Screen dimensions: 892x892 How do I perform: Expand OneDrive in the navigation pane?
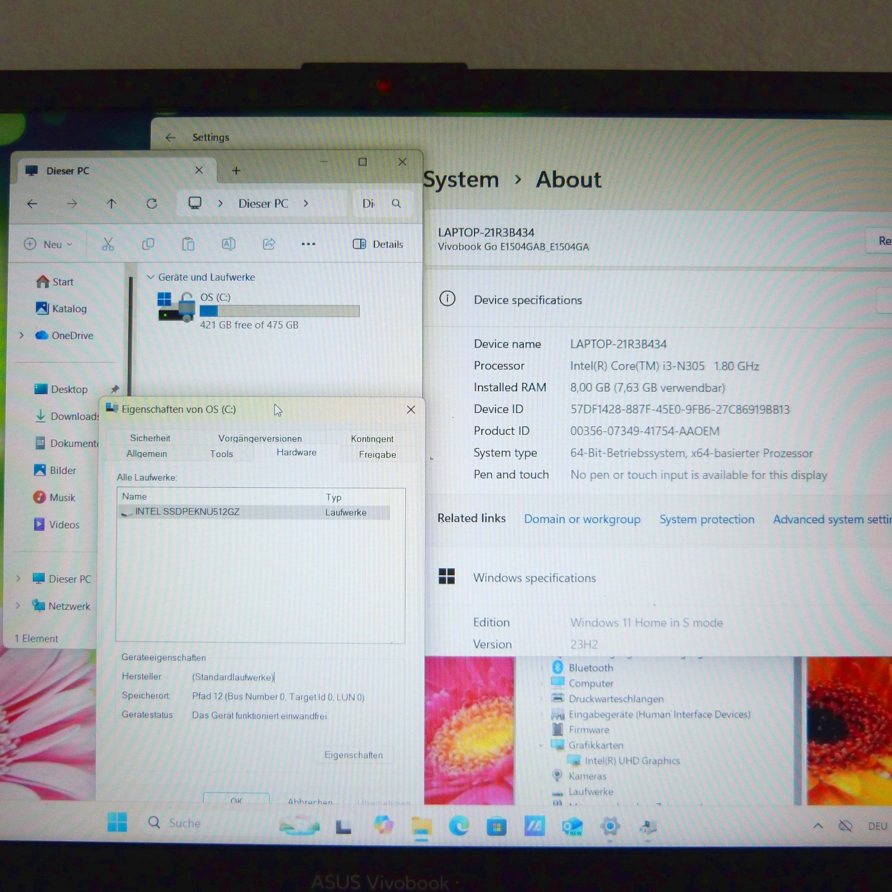[x=22, y=335]
